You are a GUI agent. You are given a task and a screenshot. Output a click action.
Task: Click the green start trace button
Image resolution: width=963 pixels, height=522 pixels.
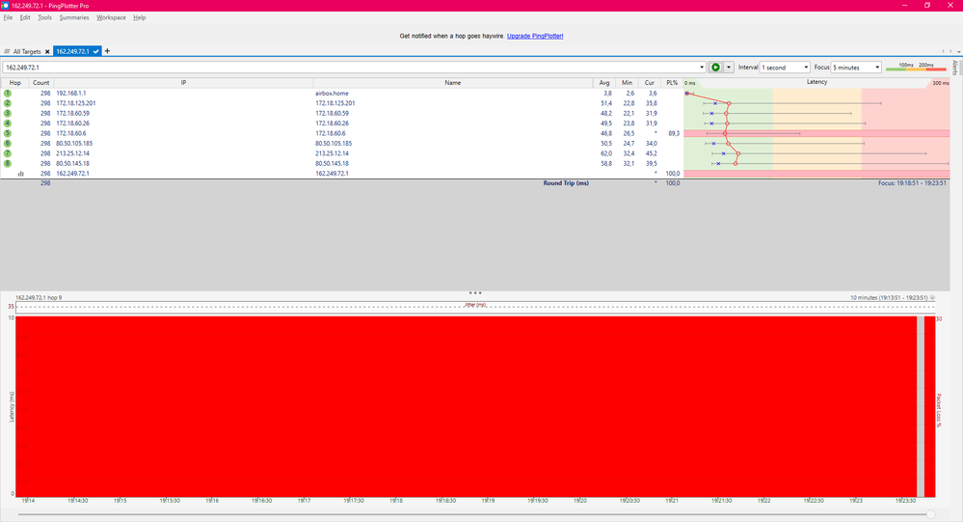click(715, 68)
